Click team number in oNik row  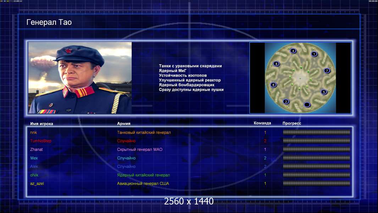pyautogui.click(x=265, y=175)
